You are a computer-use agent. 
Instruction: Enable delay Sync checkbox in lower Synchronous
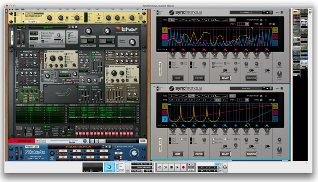pyautogui.click(x=225, y=139)
